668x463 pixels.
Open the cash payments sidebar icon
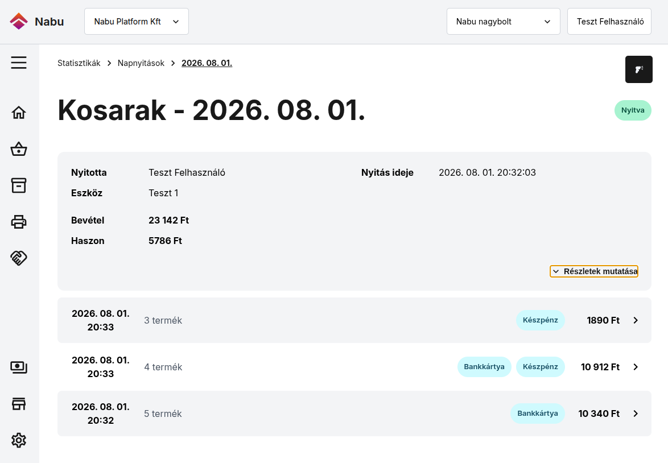19,367
